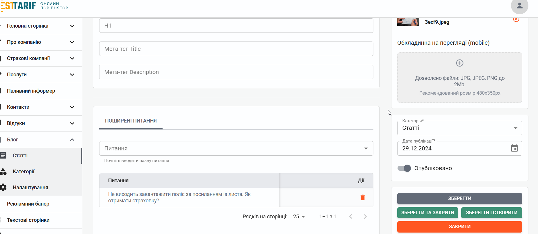Screen dimensions: 538x234
Task: Click the mobile cover upload area
Action: [x=459, y=78]
